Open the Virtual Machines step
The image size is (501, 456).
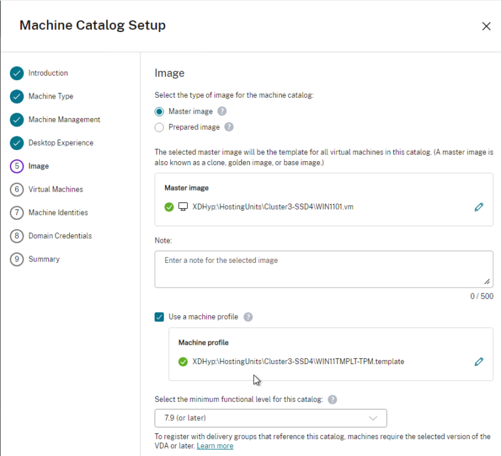(x=55, y=189)
